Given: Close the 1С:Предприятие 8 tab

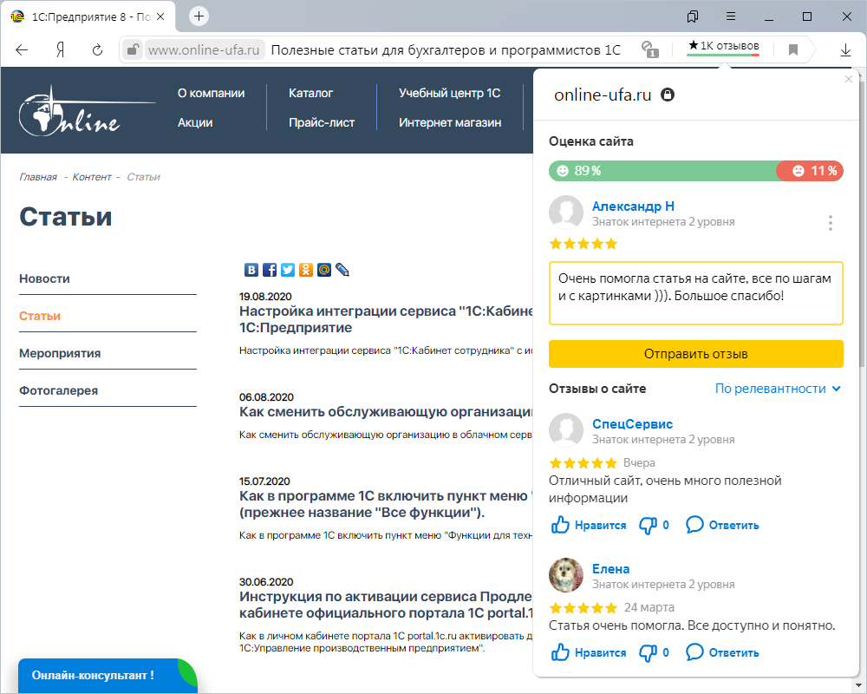Looking at the screenshot, I should point(160,16).
